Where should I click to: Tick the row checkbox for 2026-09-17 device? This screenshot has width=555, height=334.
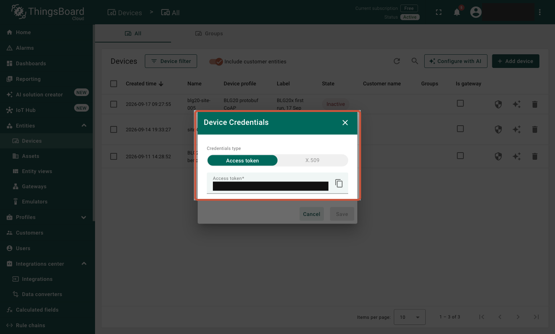(114, 104)
